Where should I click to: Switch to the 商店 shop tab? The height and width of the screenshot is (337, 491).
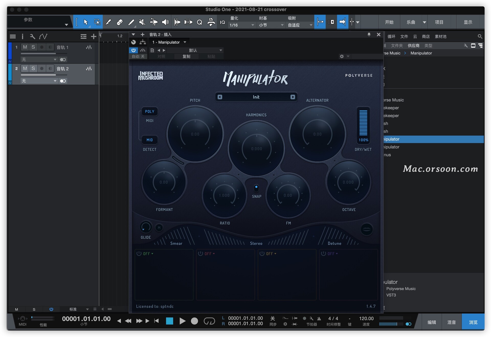pyautogui.click(x=426, y=37)
